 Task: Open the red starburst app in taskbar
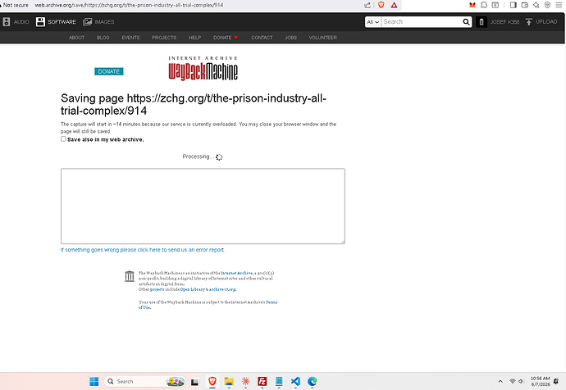(245, 381)
